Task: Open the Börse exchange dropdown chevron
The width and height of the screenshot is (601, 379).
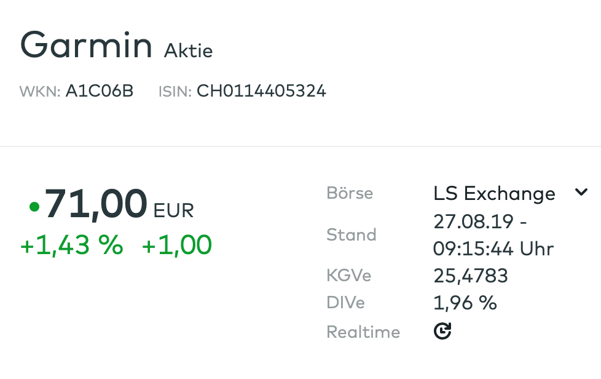Action: coord(581,193)
